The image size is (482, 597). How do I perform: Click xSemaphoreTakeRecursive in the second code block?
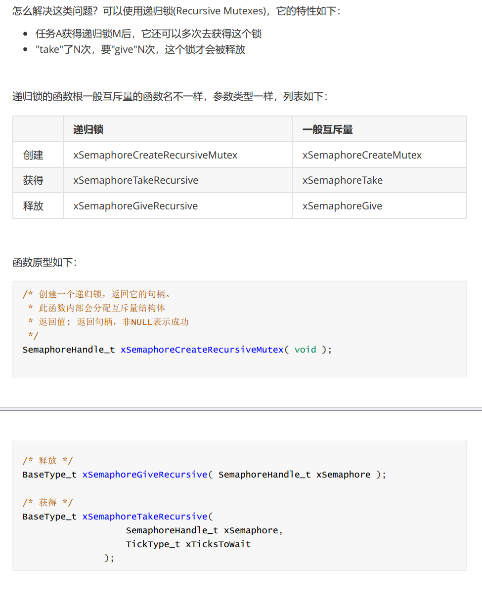(145, 517)
